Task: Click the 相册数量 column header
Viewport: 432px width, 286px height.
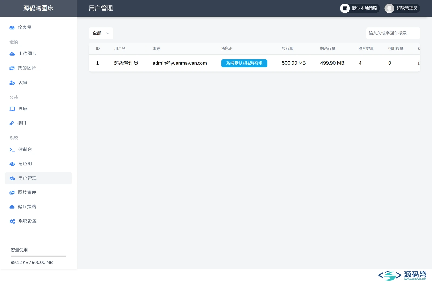Action: coord(396,48)
